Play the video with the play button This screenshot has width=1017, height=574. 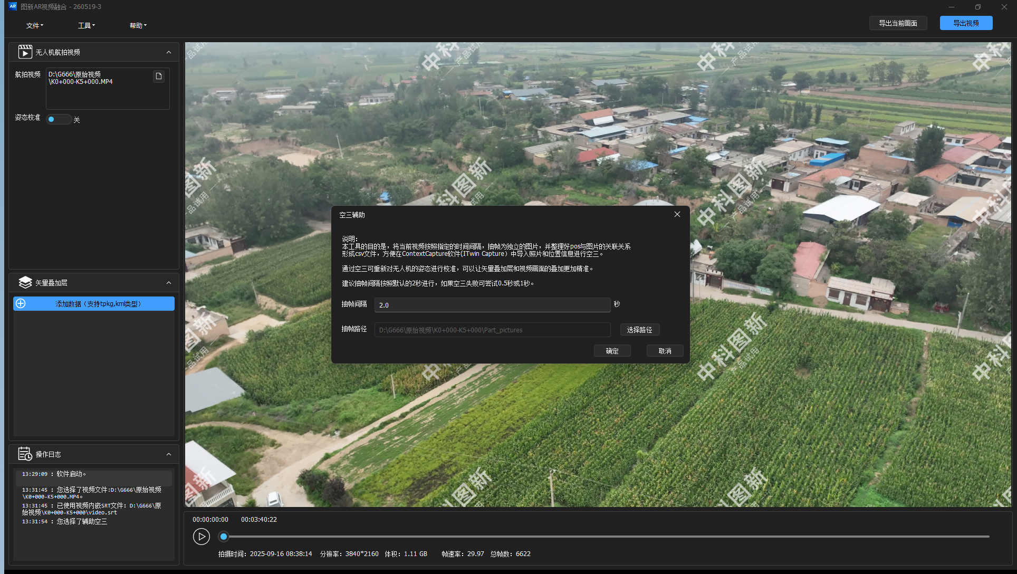(x=201, y=537)
